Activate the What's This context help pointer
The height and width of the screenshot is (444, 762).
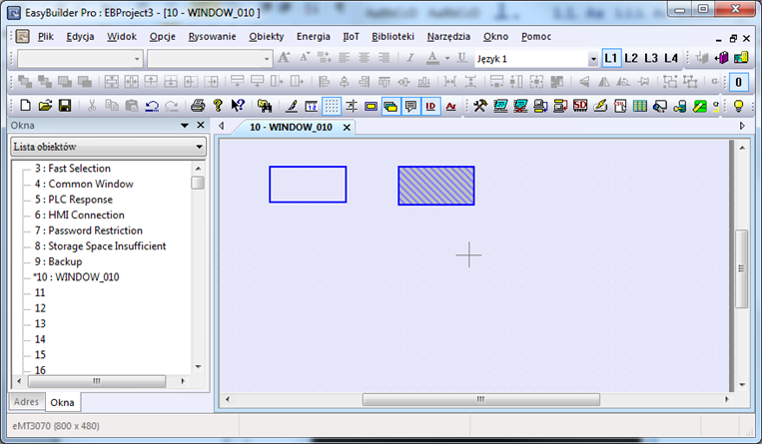(238, 106)
